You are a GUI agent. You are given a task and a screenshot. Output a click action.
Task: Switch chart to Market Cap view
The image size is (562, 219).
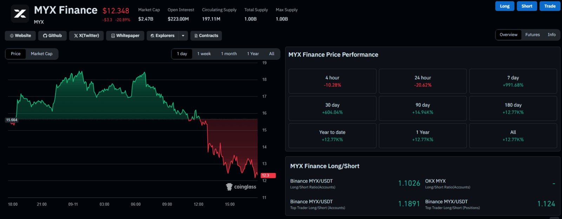point(41,54)
